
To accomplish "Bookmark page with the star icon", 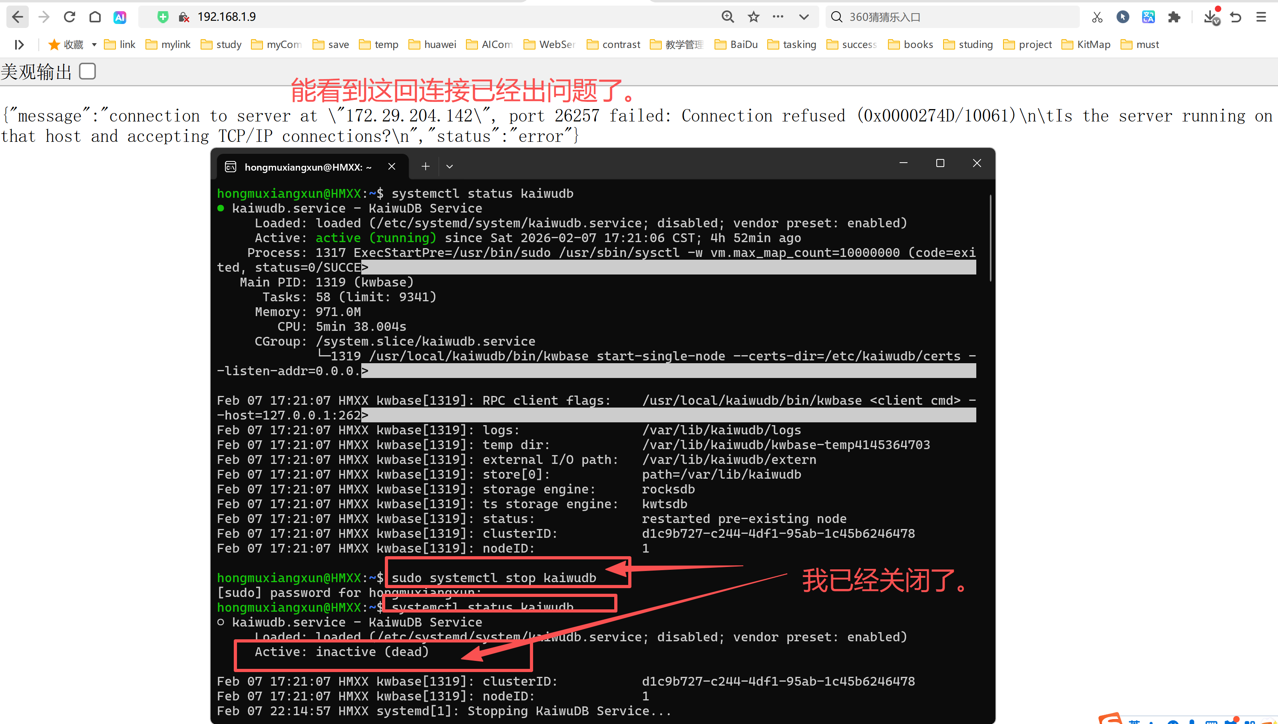I will [753, 17].
